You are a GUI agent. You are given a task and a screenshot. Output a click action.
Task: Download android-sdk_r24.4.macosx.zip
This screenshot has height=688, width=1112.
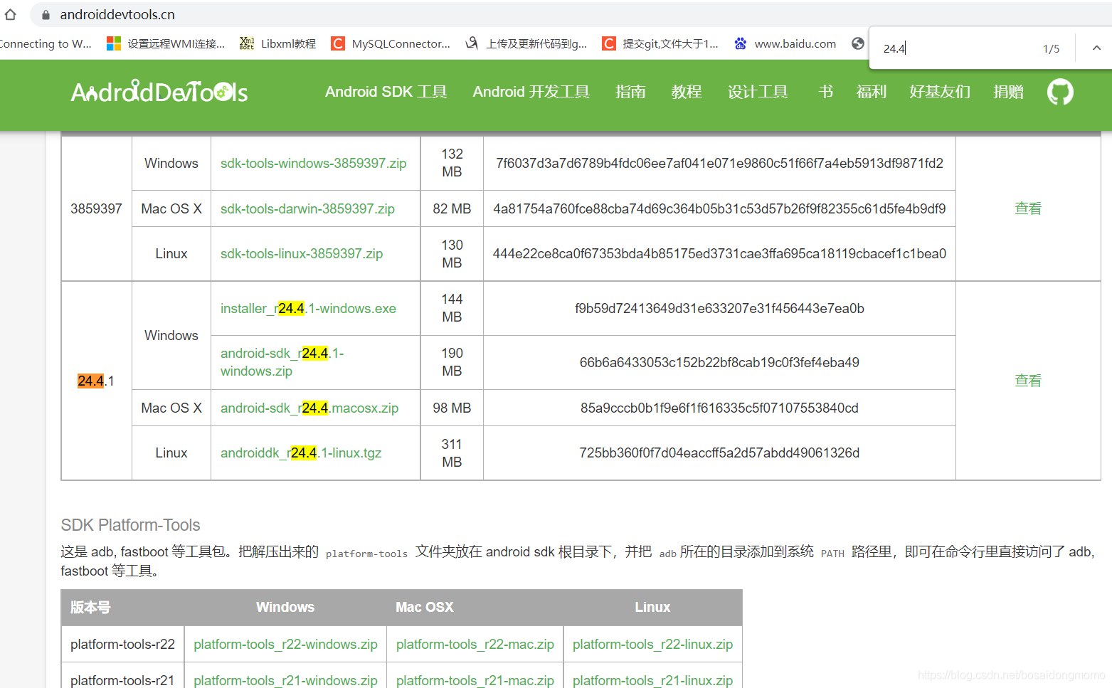(309, 408)
